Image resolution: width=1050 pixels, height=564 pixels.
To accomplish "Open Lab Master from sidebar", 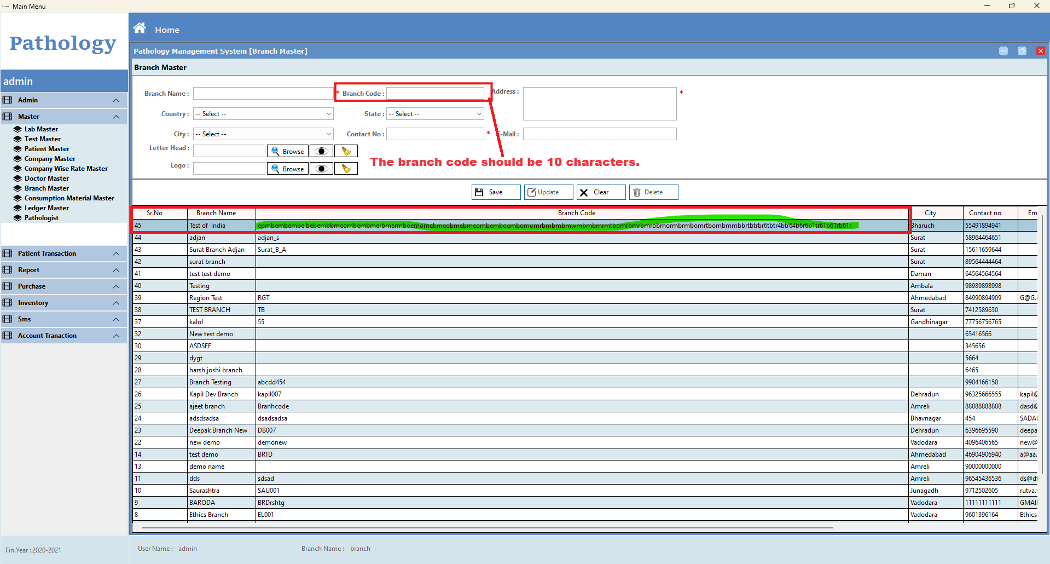I will click(41, 129).
